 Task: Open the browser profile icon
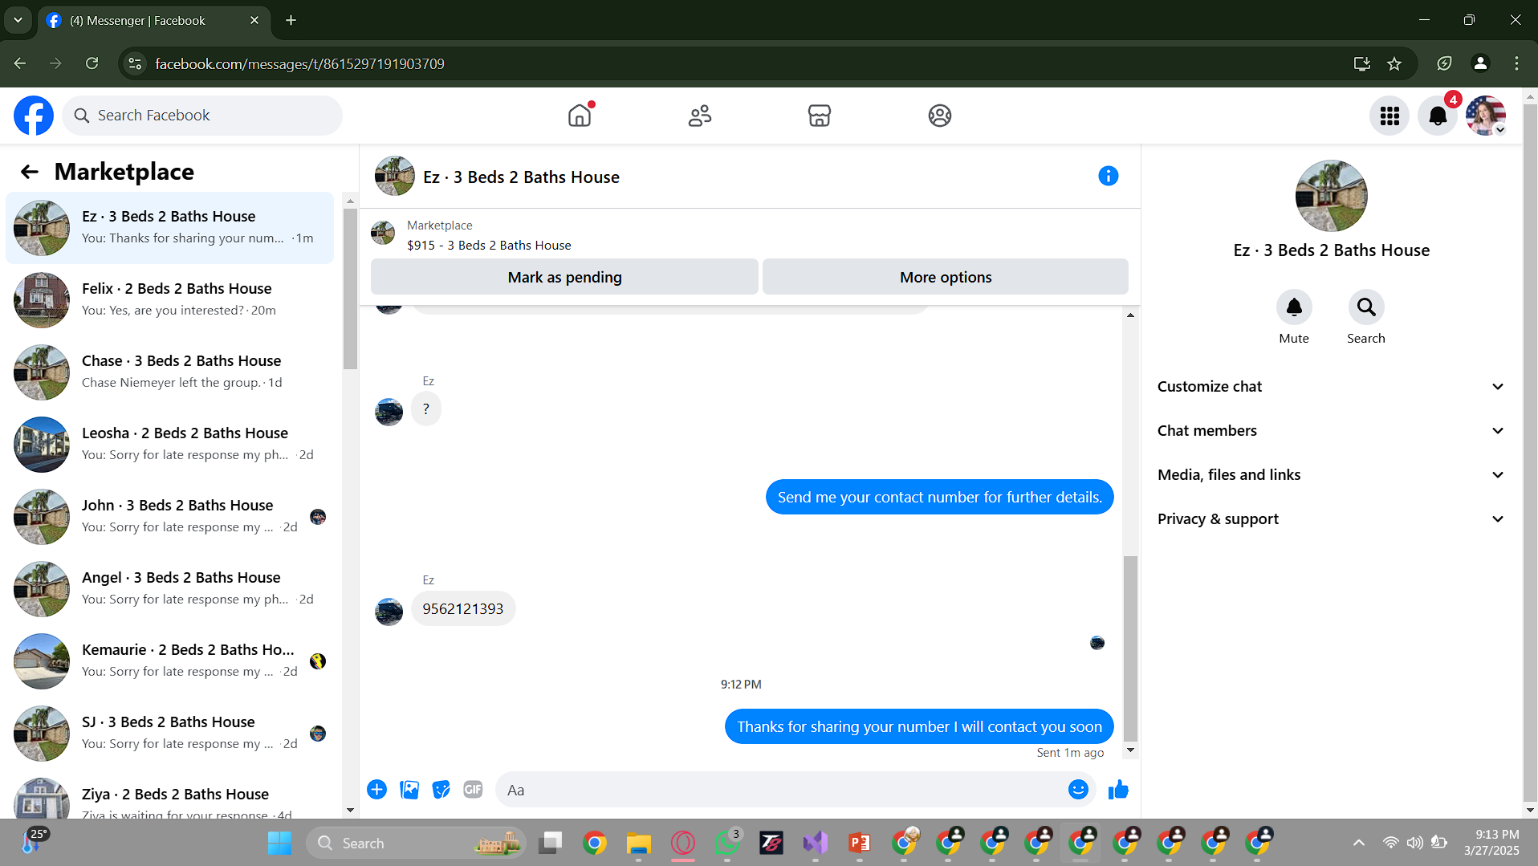point(1481,63)
